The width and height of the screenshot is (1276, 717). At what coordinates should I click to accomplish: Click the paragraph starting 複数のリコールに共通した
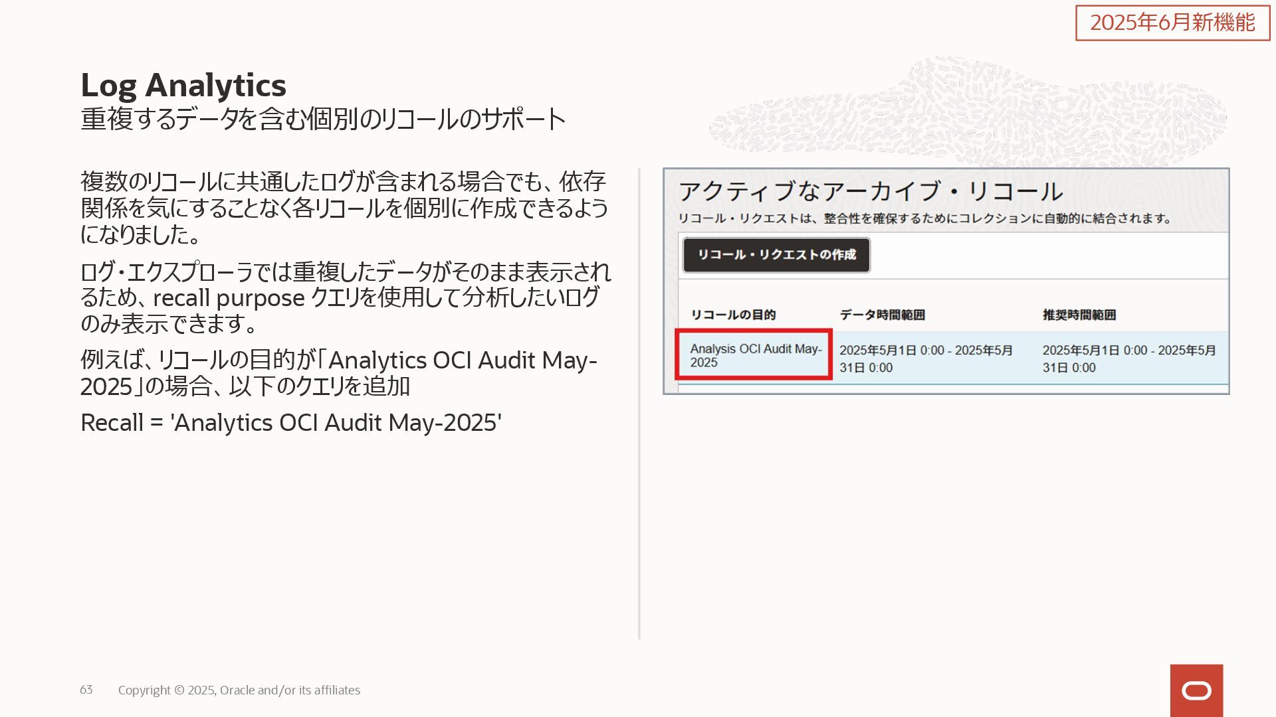click(344, 207)
